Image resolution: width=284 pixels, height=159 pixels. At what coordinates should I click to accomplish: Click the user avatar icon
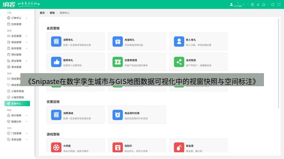click(231, 4)
